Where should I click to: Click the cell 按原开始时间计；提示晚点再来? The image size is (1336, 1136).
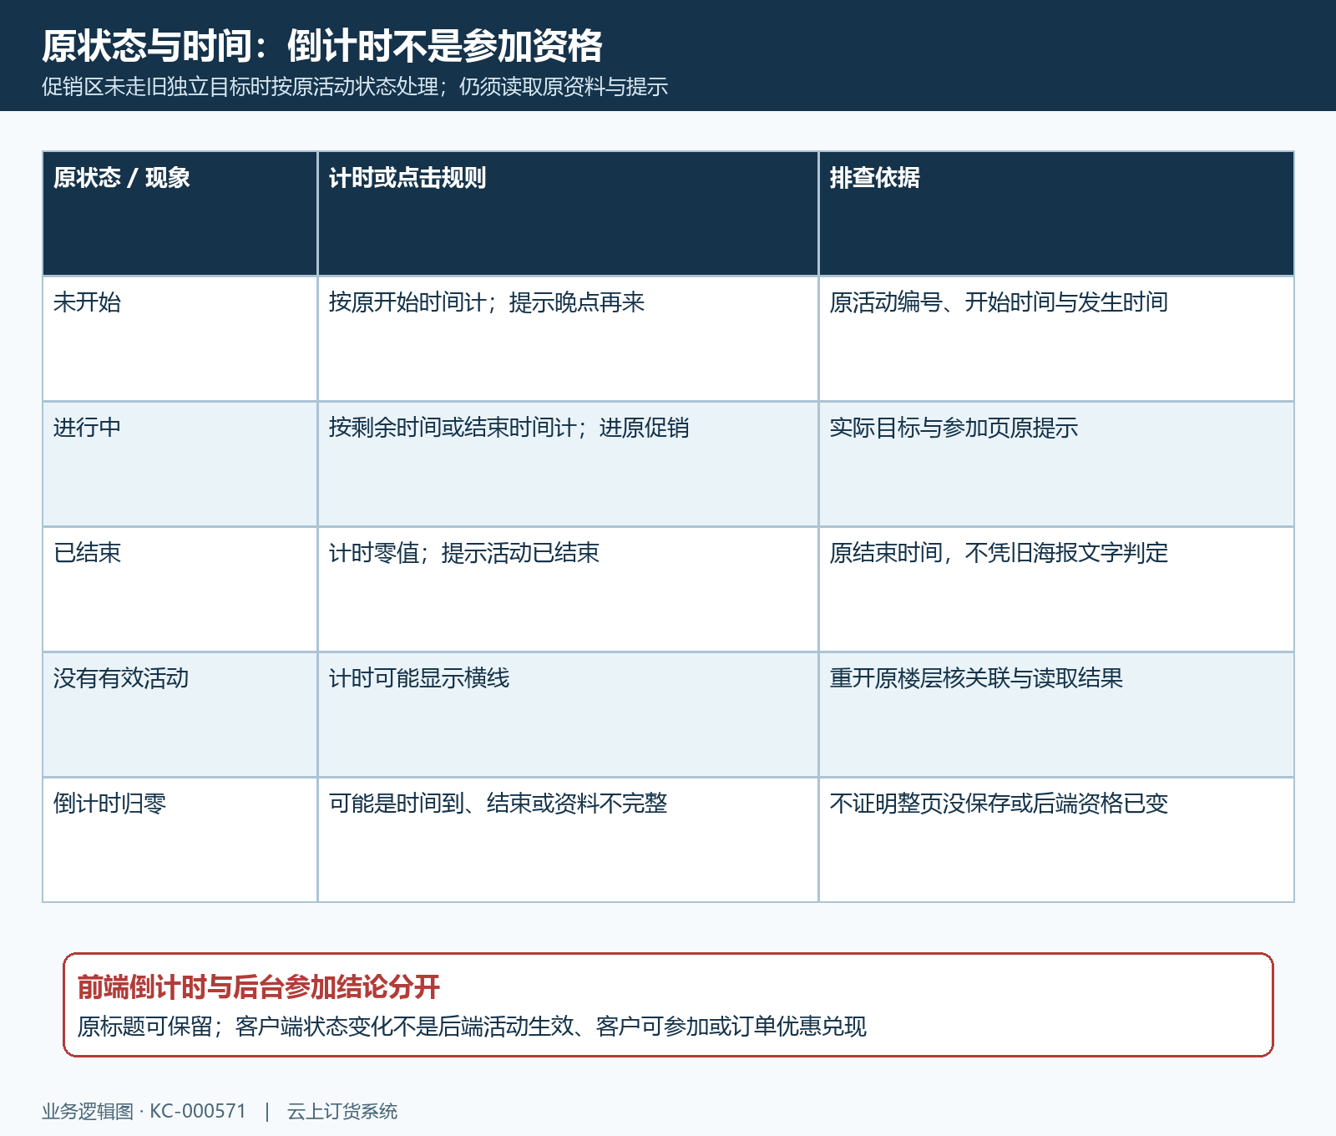568,338
